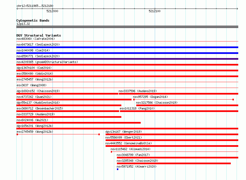Click the red bar under nsv3337729
The width and height of the screenshot is (246, 180).
pyautogui.click(x=69, y=117)
